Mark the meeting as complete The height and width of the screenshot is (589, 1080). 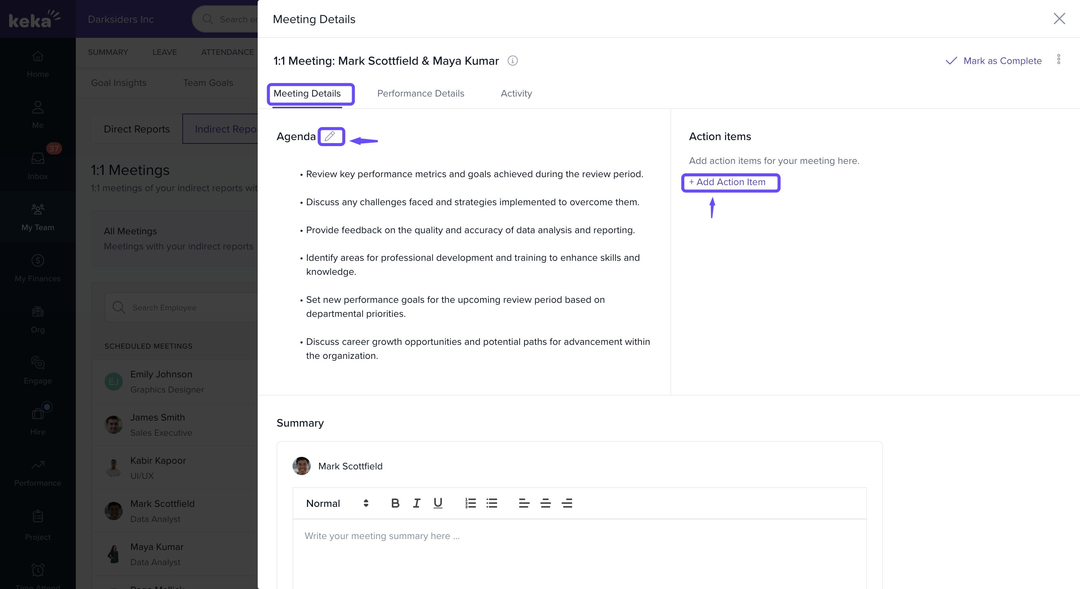(x=994, y=61)
